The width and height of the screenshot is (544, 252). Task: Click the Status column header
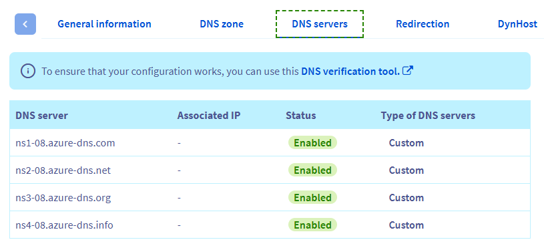301,116
